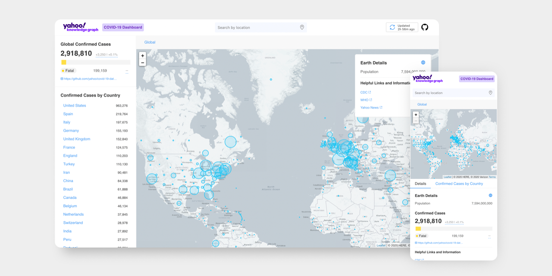Click the large case bubble over Quebec
Viewport: 552px width, 276px height.
click(231, 142)
